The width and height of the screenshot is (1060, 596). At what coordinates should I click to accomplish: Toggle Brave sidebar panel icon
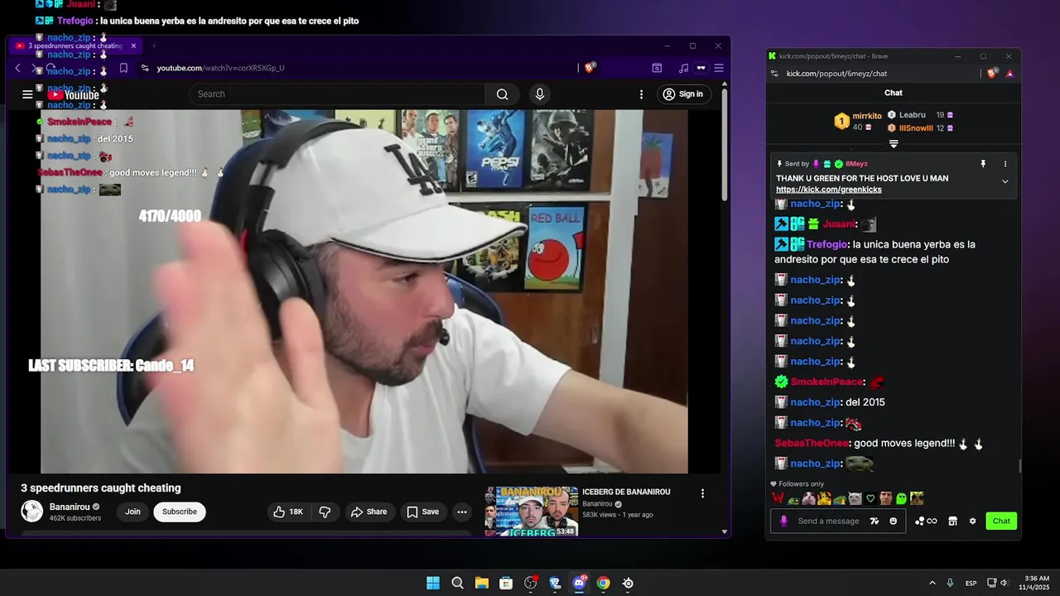click(x=657, y=68)
